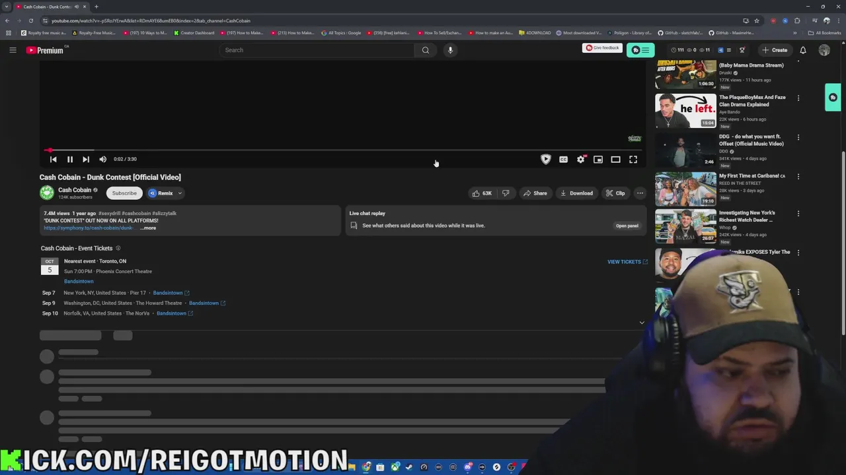Open All Topics : Google bookmark
Image resolution: width=846 pixels, height=475 pixels.
tap(341, 33)
